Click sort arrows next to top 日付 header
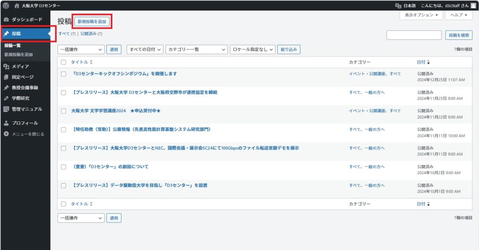 point(428,62)
